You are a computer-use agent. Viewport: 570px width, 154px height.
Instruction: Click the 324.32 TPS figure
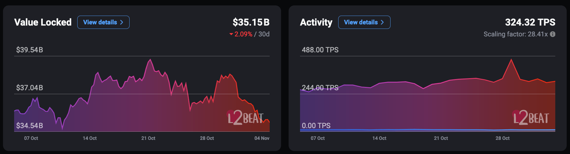[530, 22]
